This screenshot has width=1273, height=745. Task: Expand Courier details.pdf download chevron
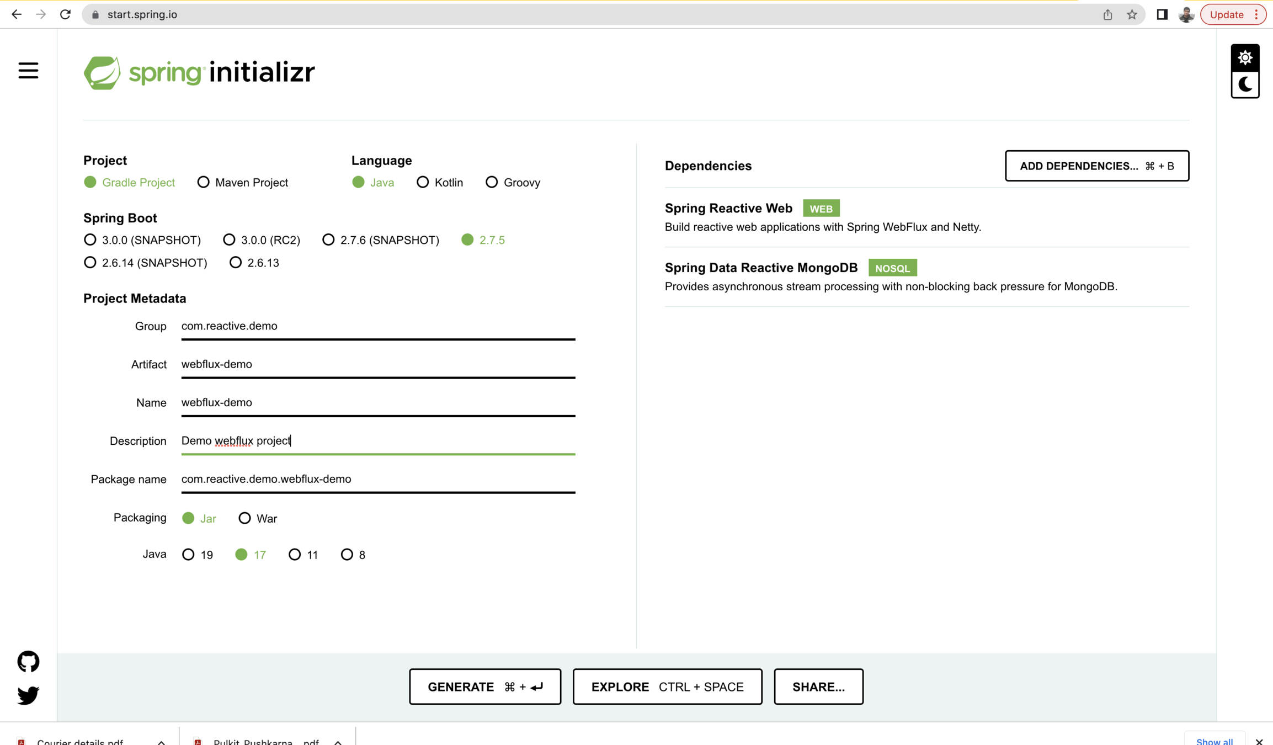coord(161,742)
